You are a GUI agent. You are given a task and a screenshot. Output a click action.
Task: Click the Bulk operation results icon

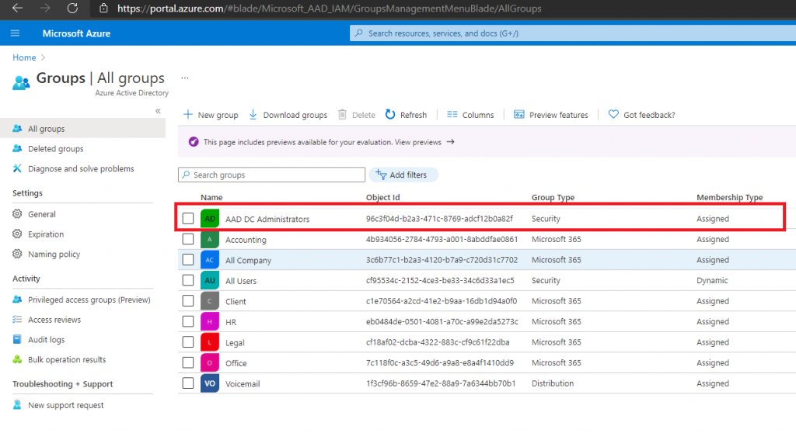[17, 359]
